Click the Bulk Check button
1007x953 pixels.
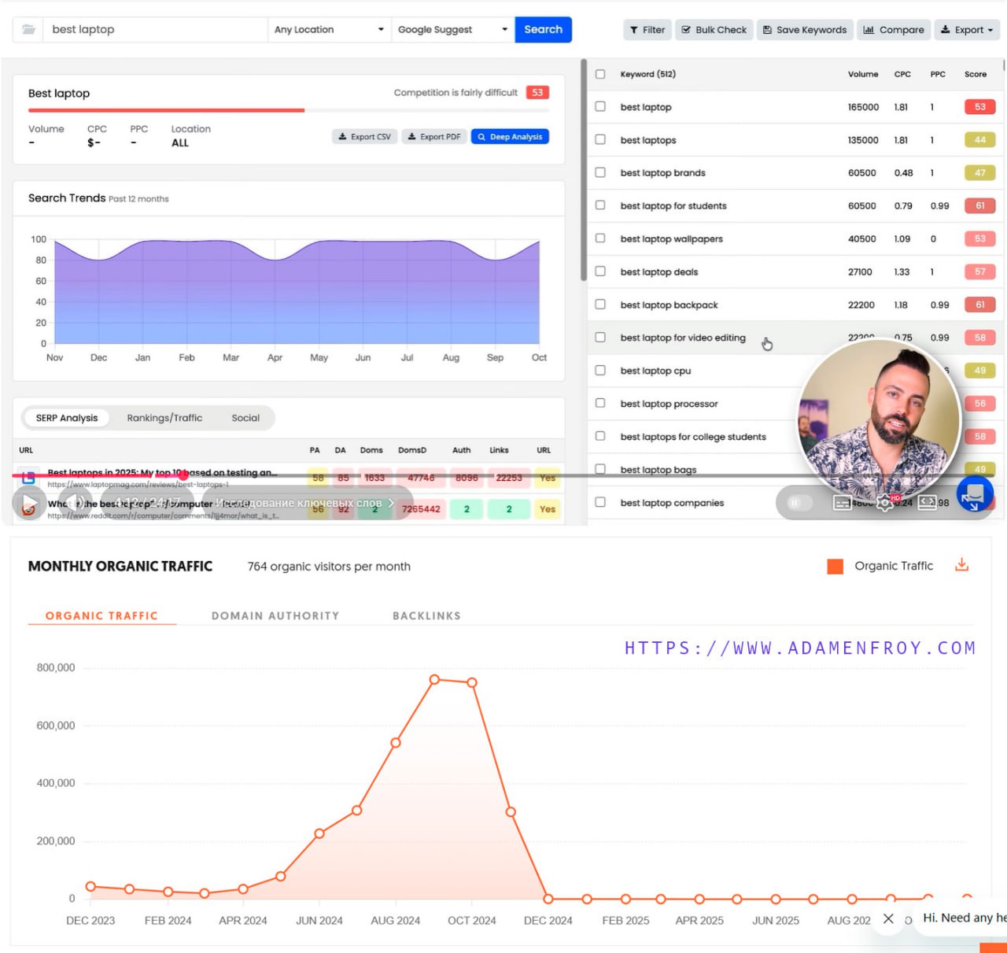pos(714,30)
